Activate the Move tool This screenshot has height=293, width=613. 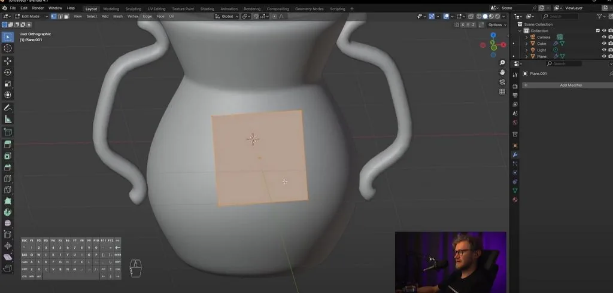point(8,61)
